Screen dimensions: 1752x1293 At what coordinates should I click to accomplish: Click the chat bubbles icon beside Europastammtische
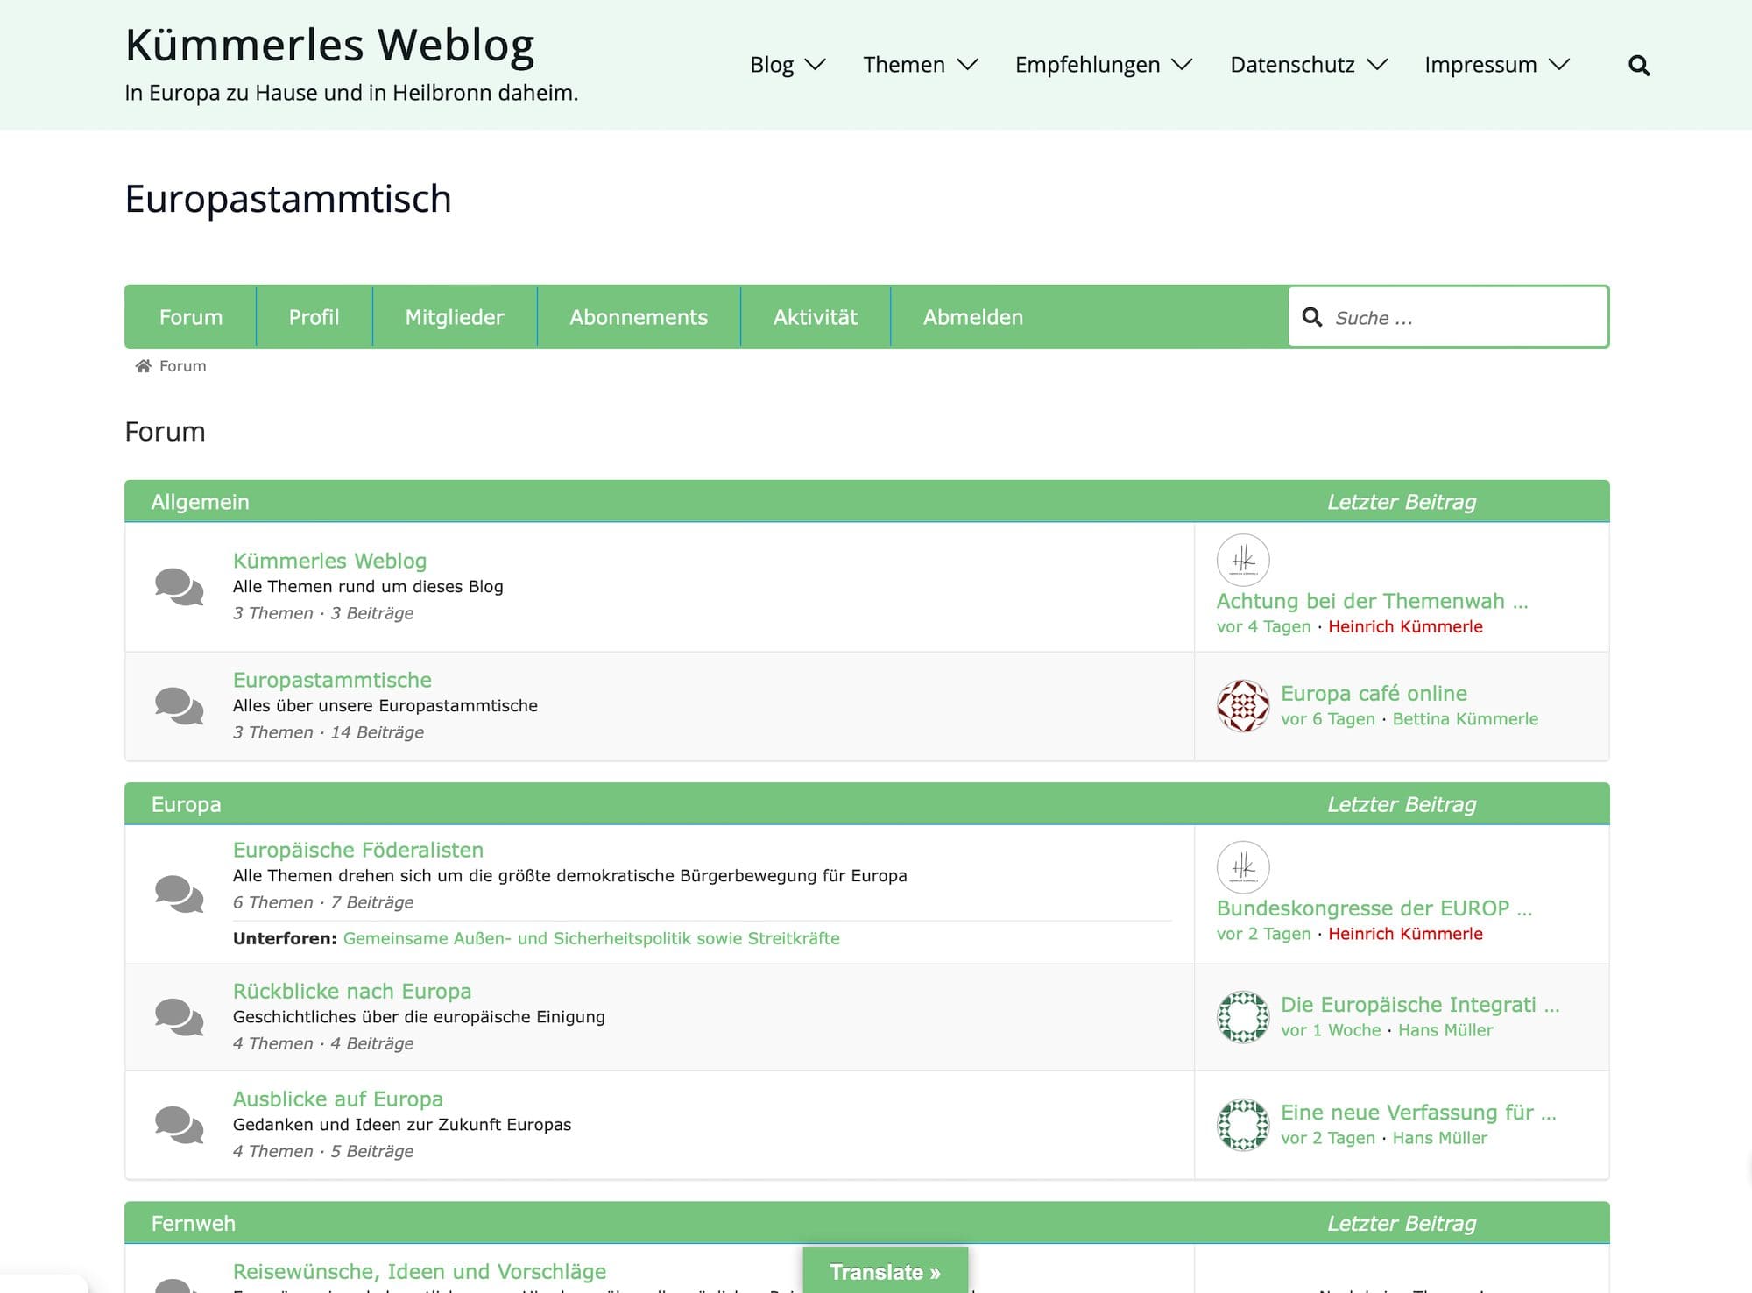click(x=179, y=706)
